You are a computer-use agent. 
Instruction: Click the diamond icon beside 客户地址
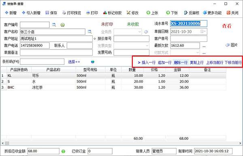click(95, 38)
